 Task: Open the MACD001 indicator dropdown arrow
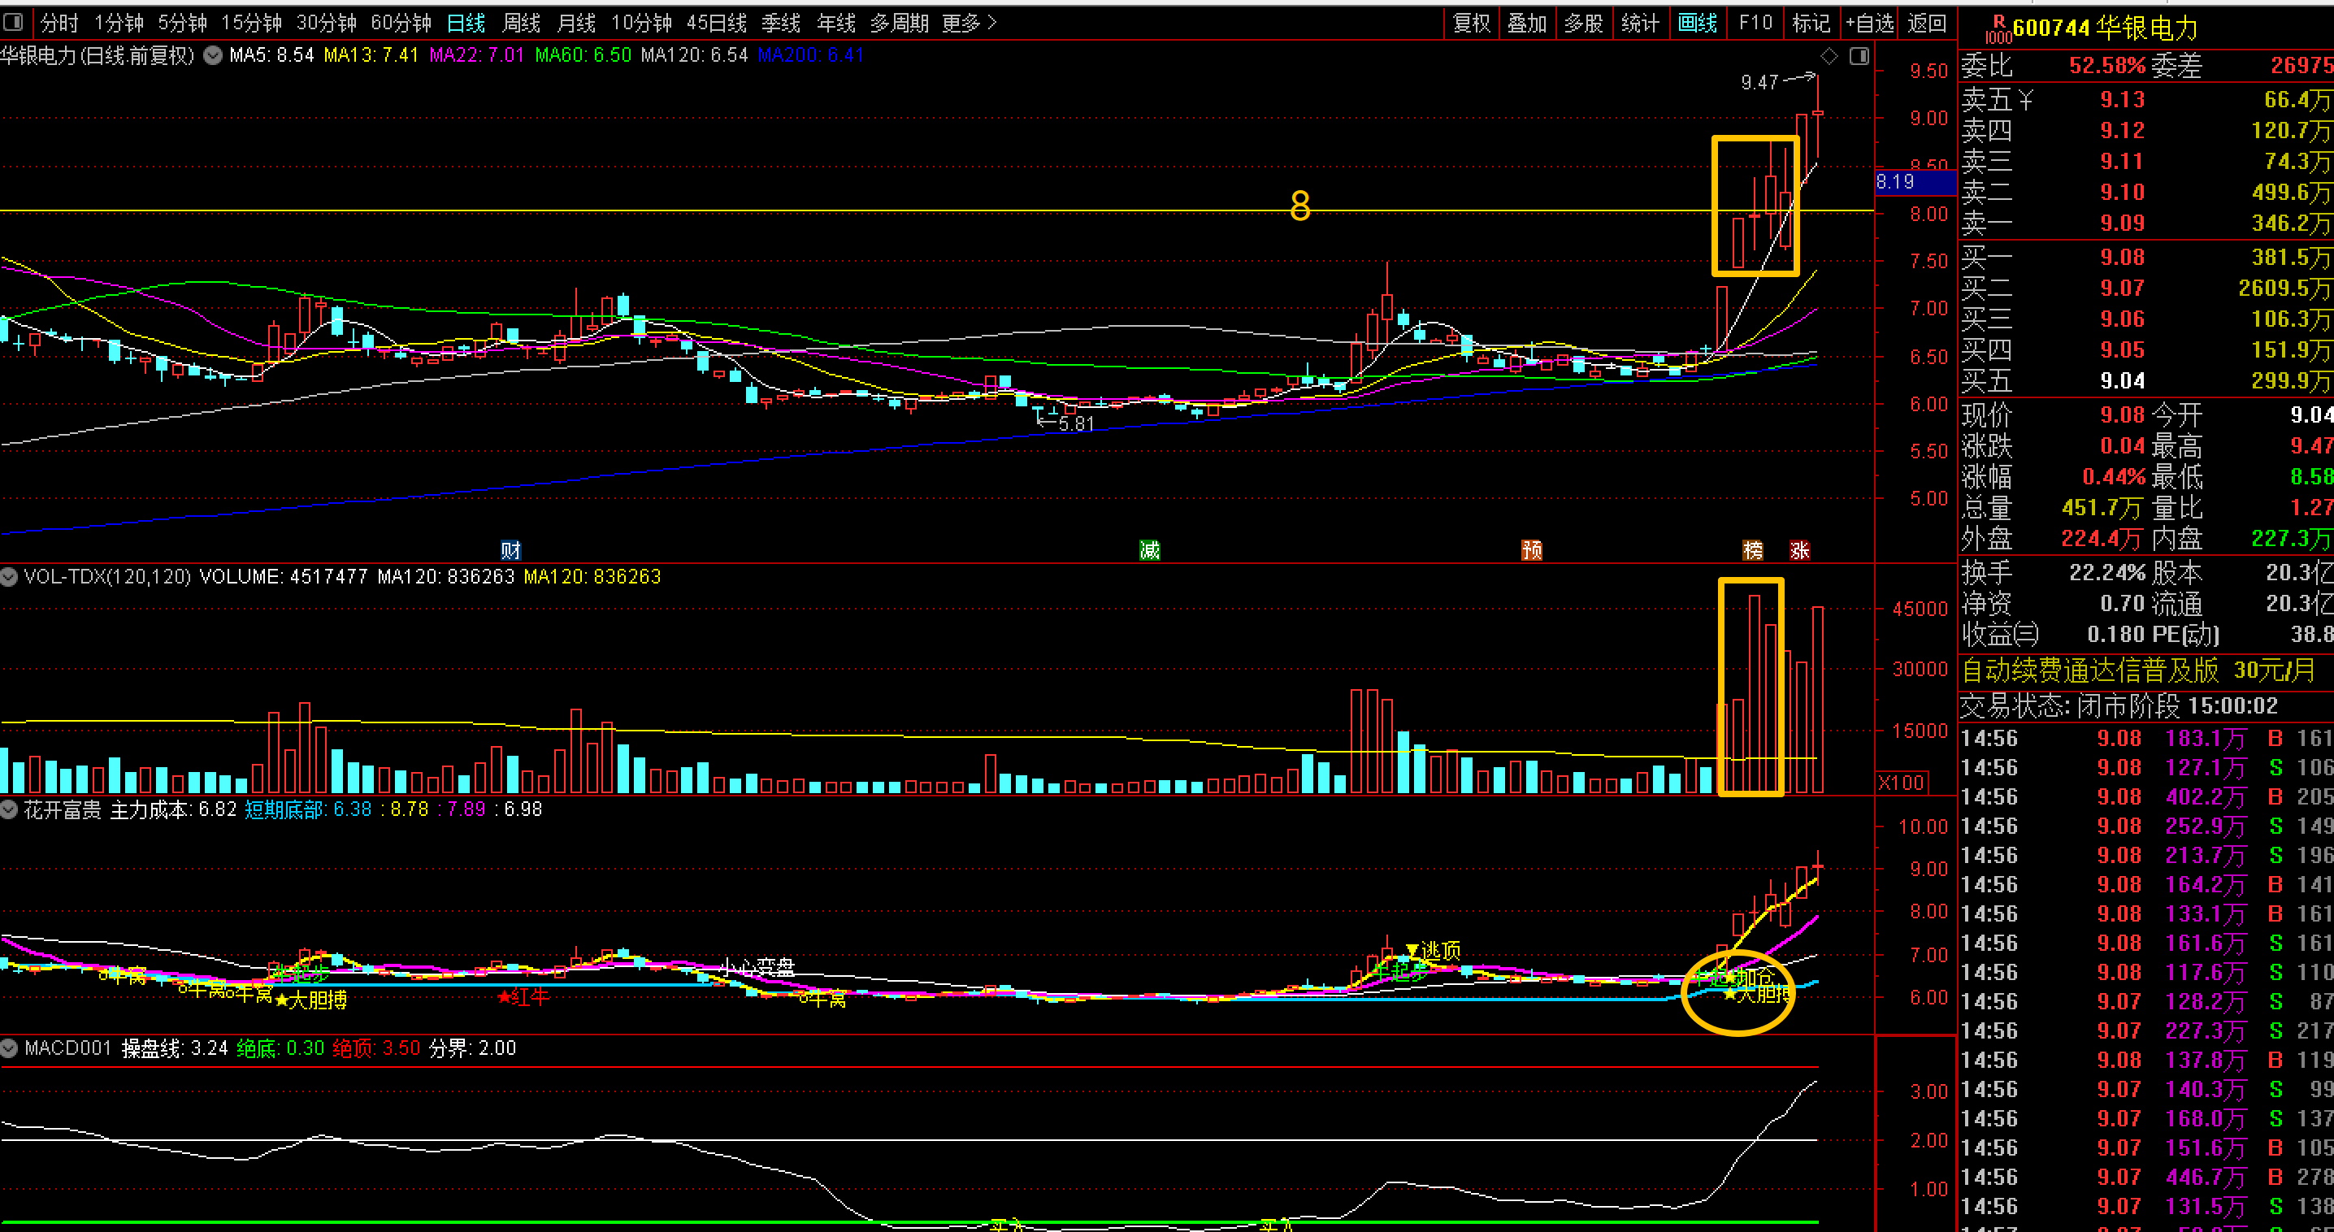pos(9,1048)
